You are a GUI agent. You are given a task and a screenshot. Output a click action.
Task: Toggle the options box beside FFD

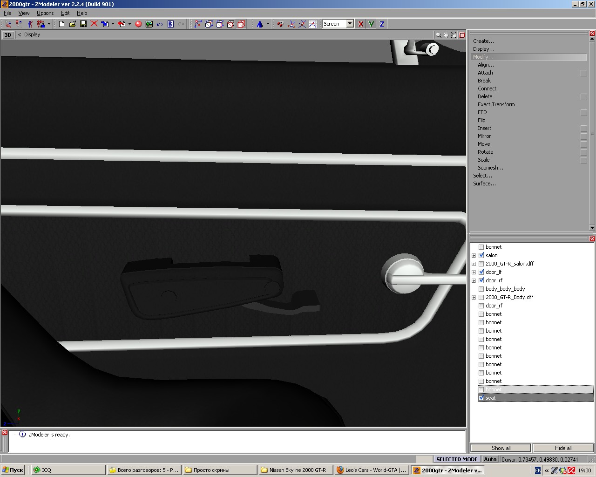coord(584,113)
